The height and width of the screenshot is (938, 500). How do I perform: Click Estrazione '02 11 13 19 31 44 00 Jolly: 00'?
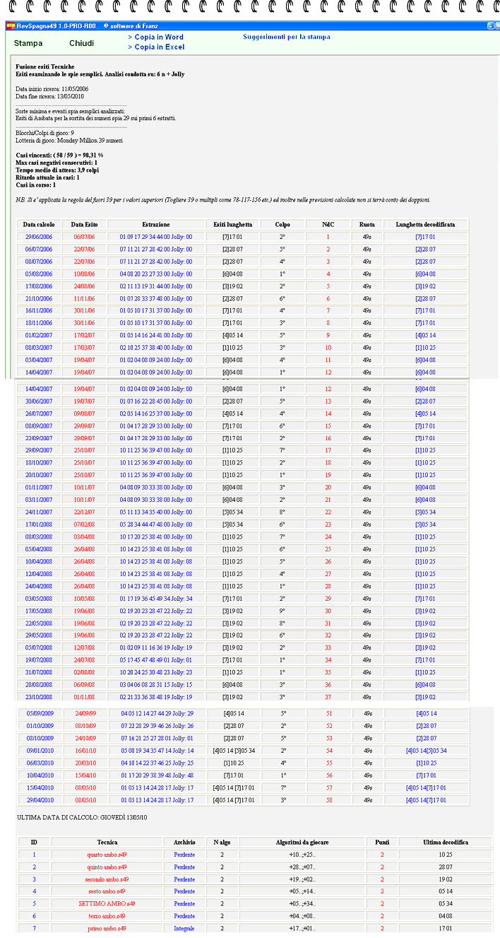[155, 286]
